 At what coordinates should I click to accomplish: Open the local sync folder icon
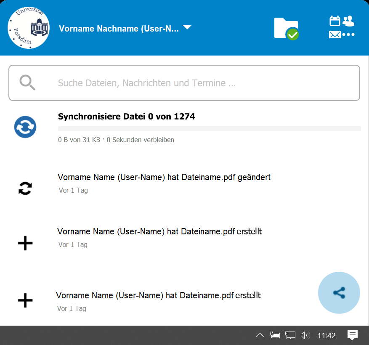click(287, 29)
